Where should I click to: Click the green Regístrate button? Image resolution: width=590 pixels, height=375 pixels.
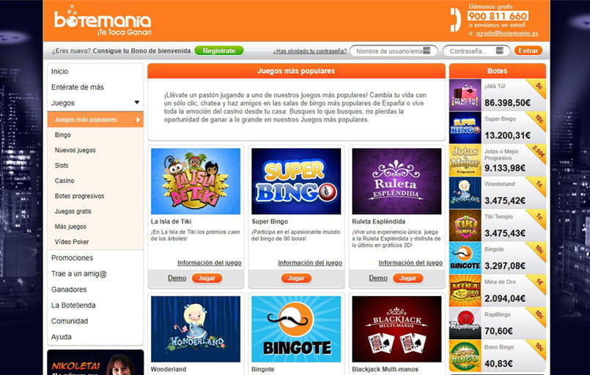(x=219, y=51)
